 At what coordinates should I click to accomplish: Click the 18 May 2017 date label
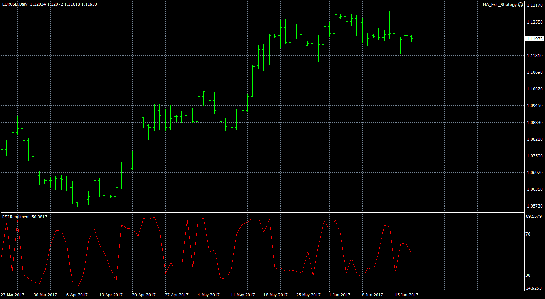tap(275, 295)
